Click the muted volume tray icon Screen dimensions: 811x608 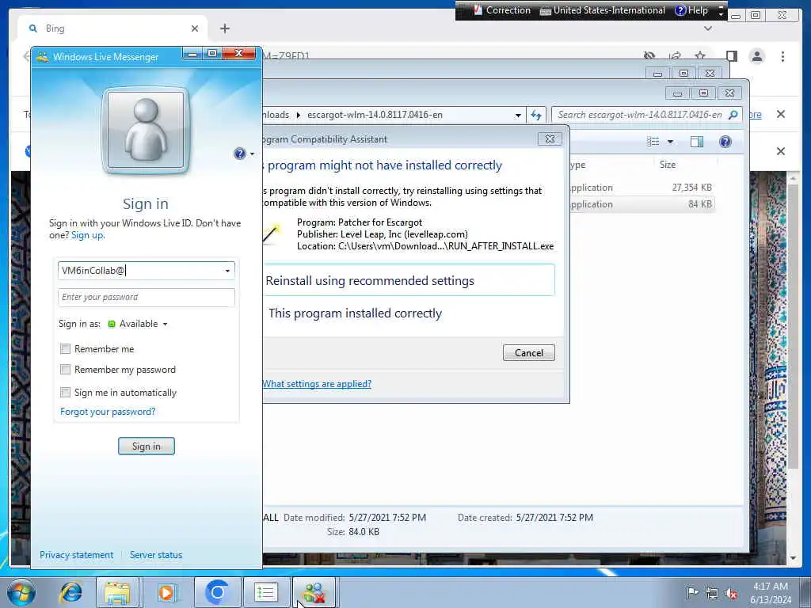731,594
